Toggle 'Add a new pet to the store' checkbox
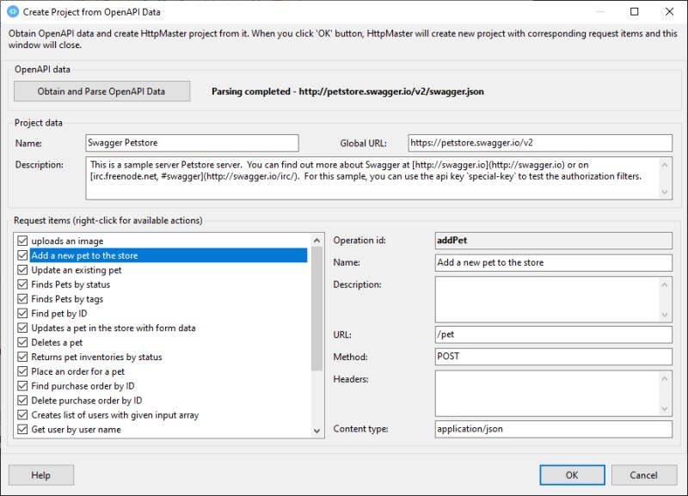Screen dimensions: 688x496 [x=22, y=255]
